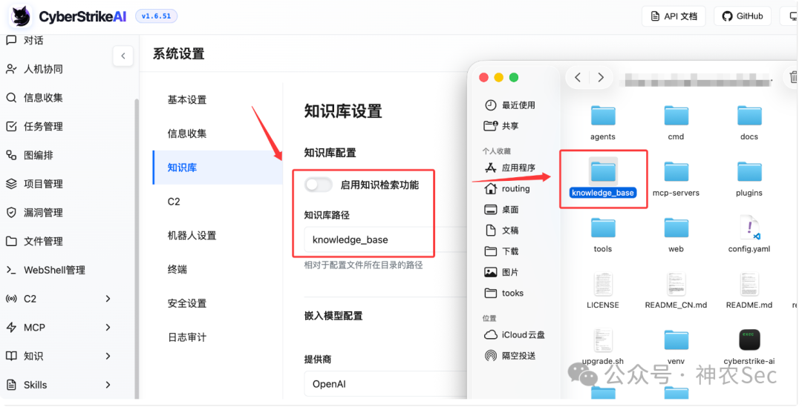Select the web folder in Finder

pyautogui.click(x=677, y=228)
